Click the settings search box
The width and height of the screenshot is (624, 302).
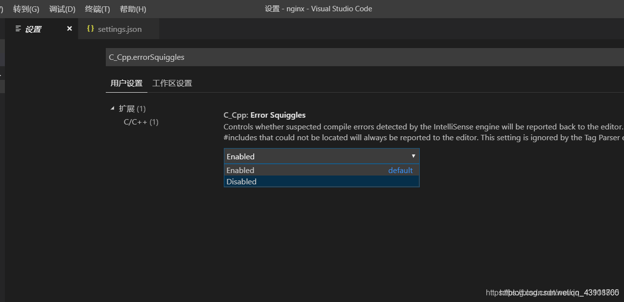(x=343, y=57)
